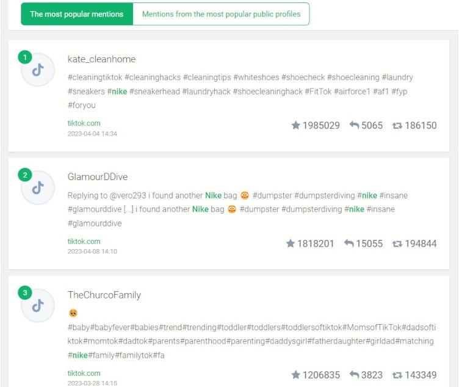Viewport: 459px width, 387px height.
Task: Open TheChurcoFamily author name
Action: coord(104,295)
